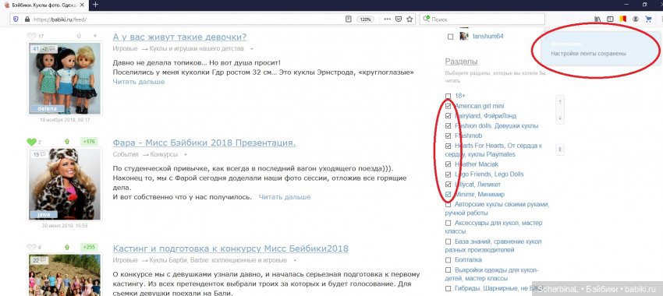Toggle Reader View icon in address bar
This screenshot has width=663, height=296.
[x=349, y=19]
